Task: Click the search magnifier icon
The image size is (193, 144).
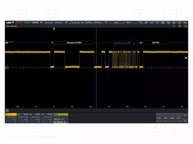Action: click(157, 22)
